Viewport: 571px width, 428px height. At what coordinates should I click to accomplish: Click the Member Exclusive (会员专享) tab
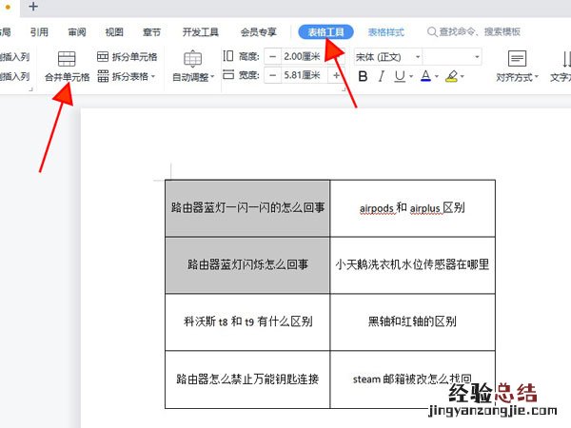pyautogui.click(x=260, y=31)
